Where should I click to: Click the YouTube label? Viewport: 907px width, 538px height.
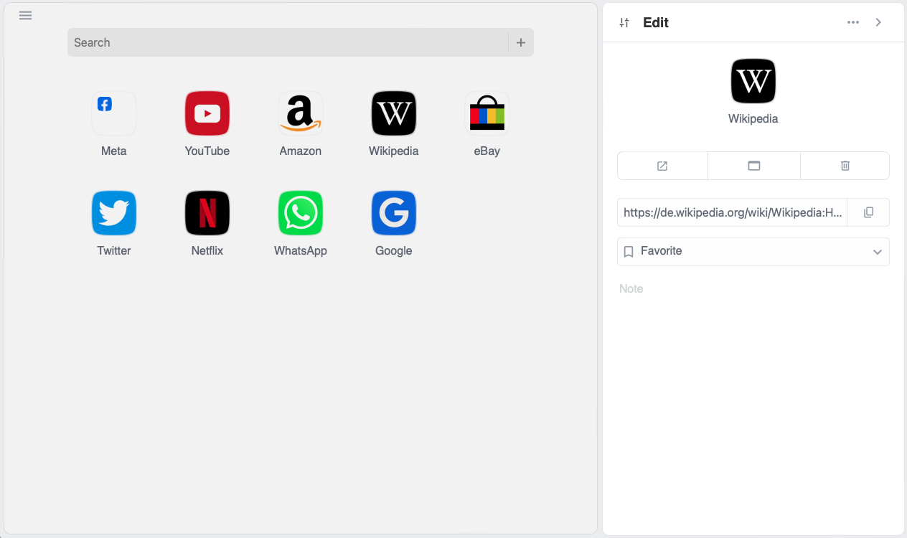[x=207, y=151]
